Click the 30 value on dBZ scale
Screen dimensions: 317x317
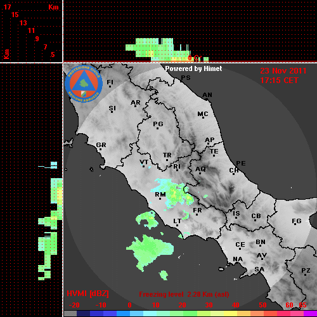pyautogui.click(x=209, y=305)
